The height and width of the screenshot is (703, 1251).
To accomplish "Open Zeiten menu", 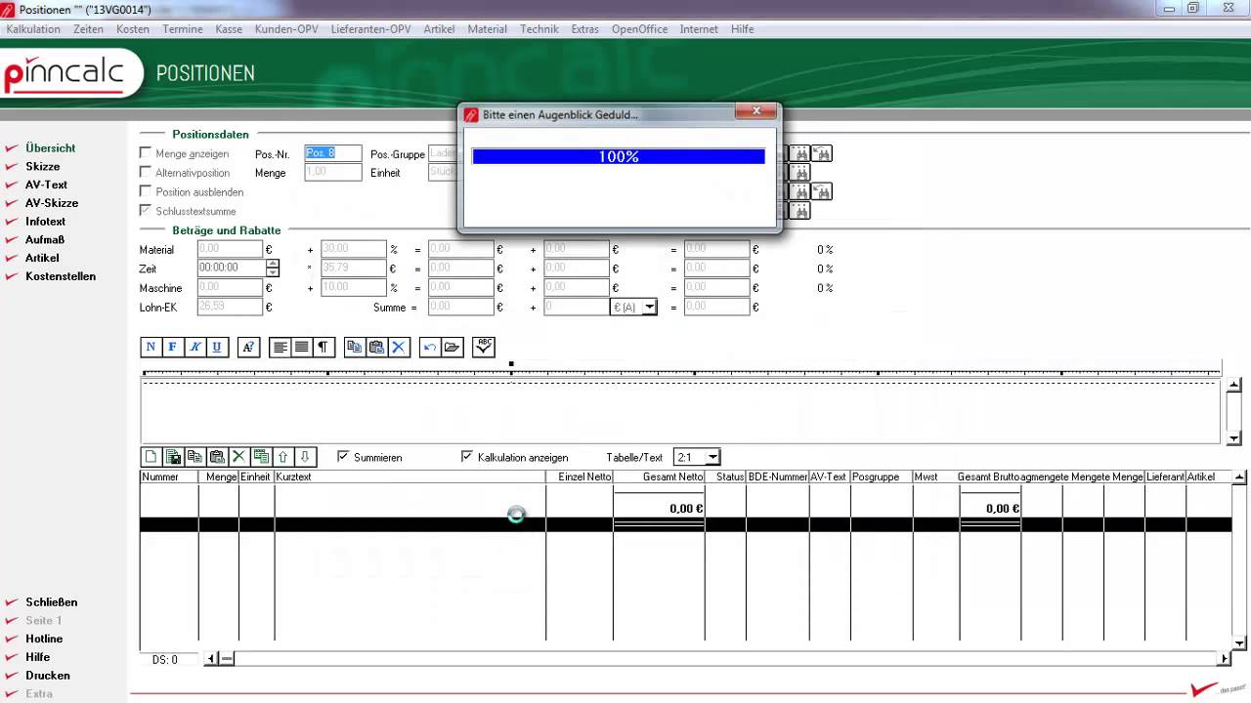I will point(88,29).
